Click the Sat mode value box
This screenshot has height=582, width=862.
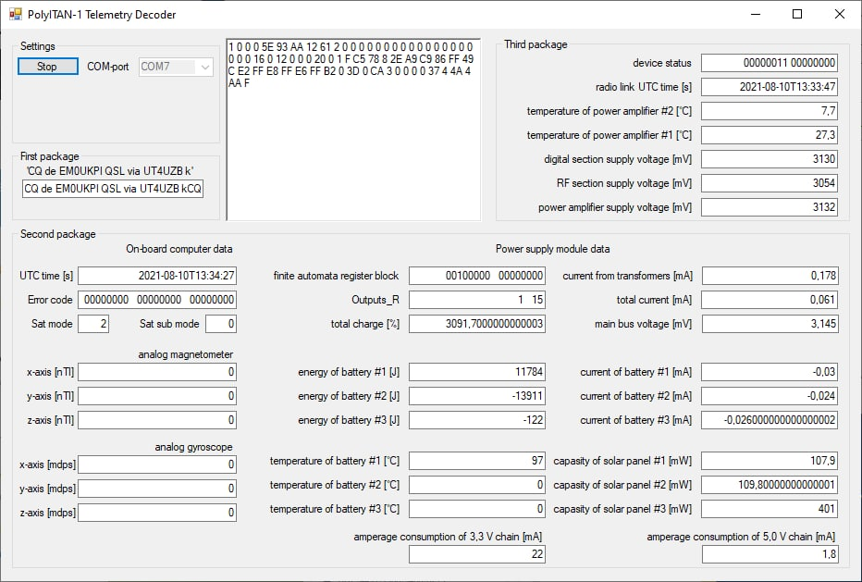click(93, 324)
